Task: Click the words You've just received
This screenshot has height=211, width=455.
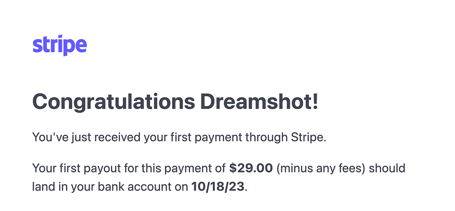Action: pos(86,137)
